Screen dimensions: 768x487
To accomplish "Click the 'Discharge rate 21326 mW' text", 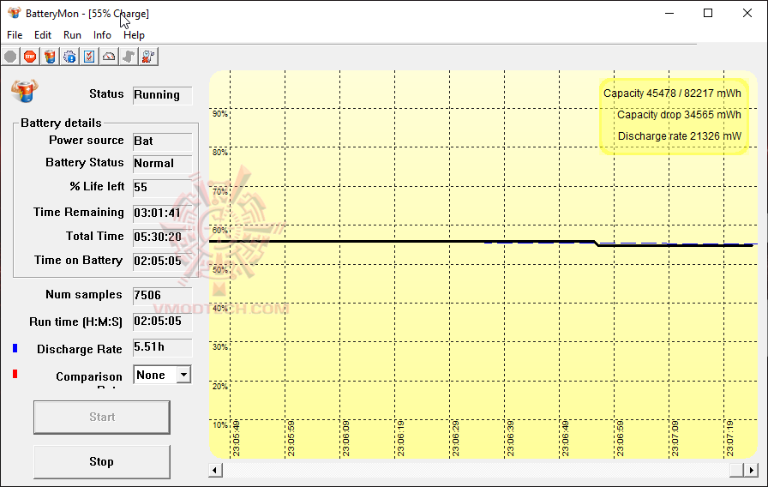I will point(680,136).
